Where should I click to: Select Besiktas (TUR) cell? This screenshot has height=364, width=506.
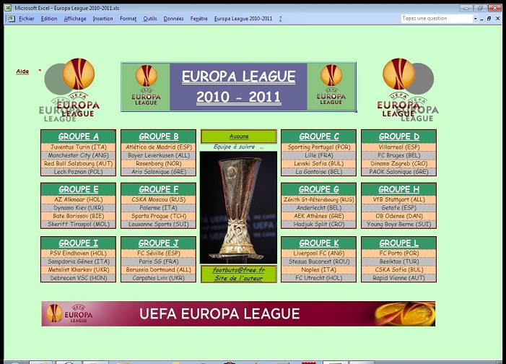pos(399,261)
